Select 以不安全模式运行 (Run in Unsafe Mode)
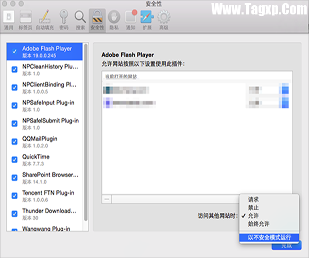Image resolution: width=309 pixels, height=258 pixels. [x=269, y=237]
